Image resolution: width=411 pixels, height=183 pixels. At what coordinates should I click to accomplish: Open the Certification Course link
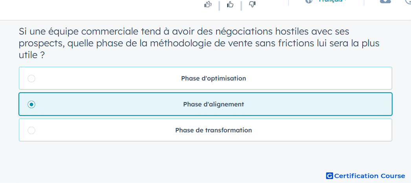coord(365,176)
